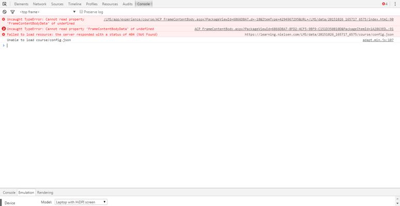This screenshot has height=206, width=400.
Task: Click the 404 error's red X icon
Action: pos(4,35)
